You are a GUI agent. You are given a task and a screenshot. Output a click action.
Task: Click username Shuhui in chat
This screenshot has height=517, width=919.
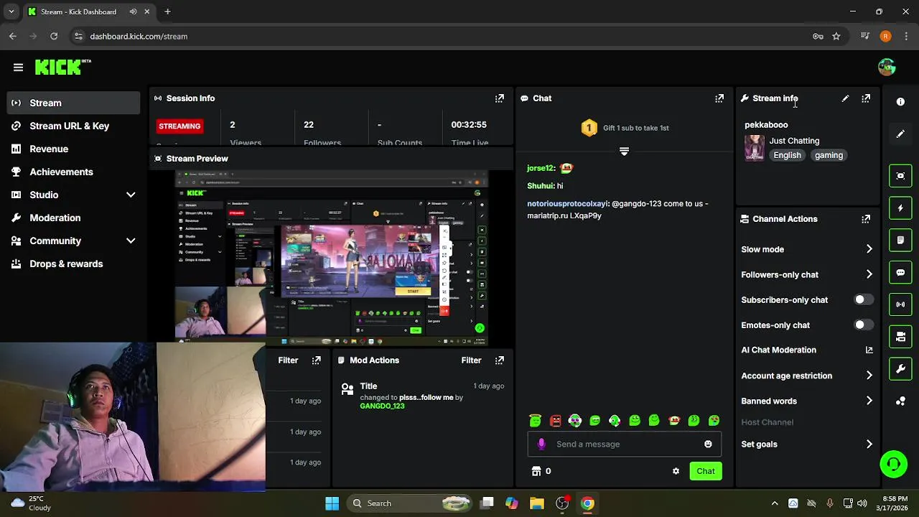tap(540, 186)
